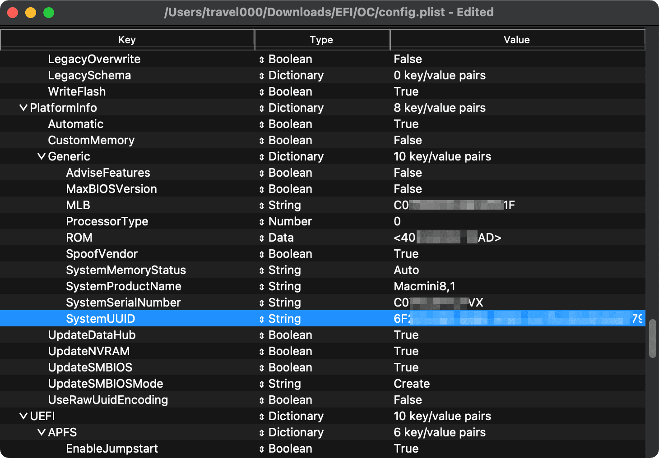The width and height of the screenshot is (659, 458).
Task: Select the Macmini8,1 value field
Action: (424, 287)
